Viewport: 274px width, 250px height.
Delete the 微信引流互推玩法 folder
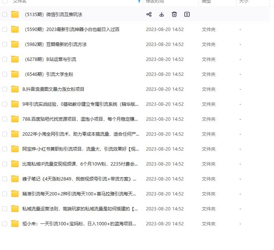pos(174,14)
